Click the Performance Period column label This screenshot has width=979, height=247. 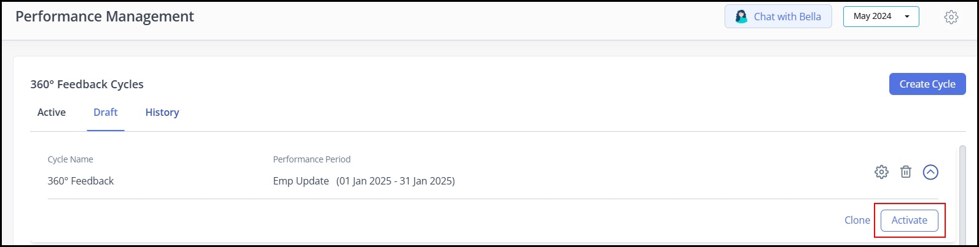312,159
